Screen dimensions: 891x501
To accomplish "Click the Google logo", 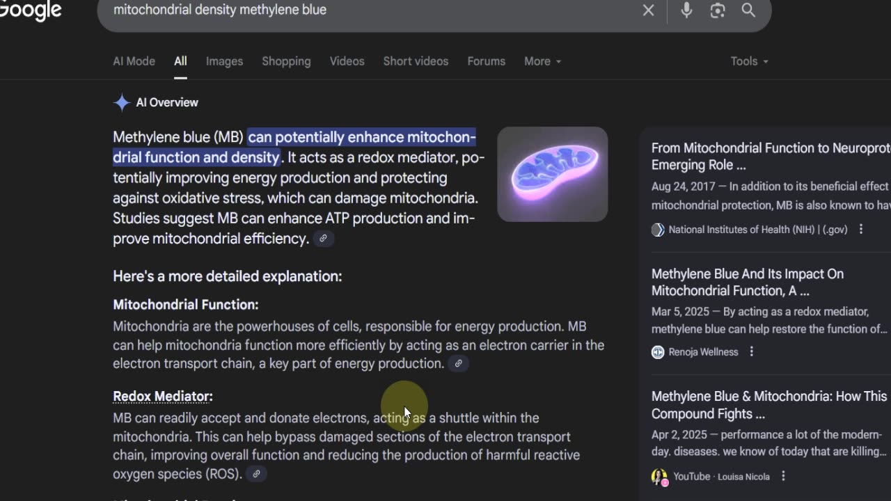I will tap(30, 10).
